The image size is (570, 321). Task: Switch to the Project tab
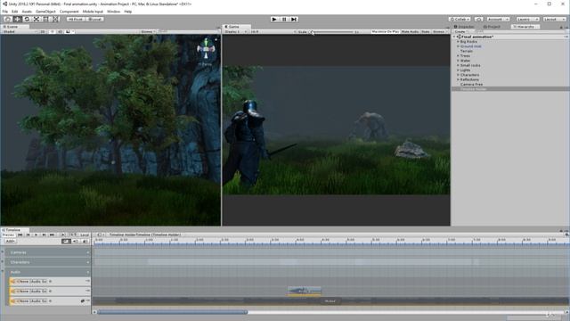[x=492, y=27]
